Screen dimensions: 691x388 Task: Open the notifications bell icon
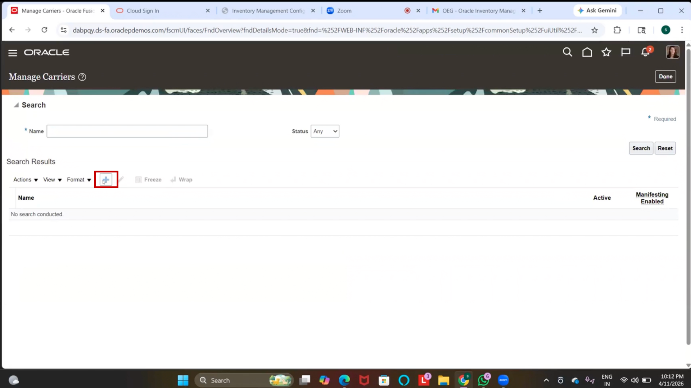(646, 52)
